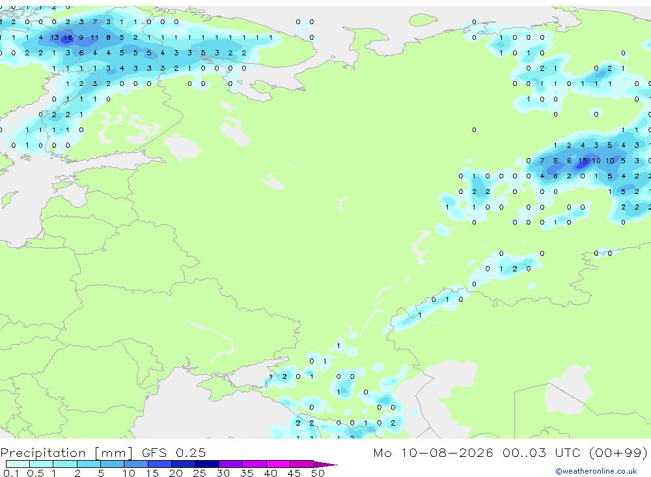Viewport: 651px width, 477px height.
Task: Select the 5–10 mm legend swatch
Action: [113, 464]
